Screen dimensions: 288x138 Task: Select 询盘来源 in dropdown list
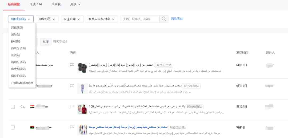22,27
